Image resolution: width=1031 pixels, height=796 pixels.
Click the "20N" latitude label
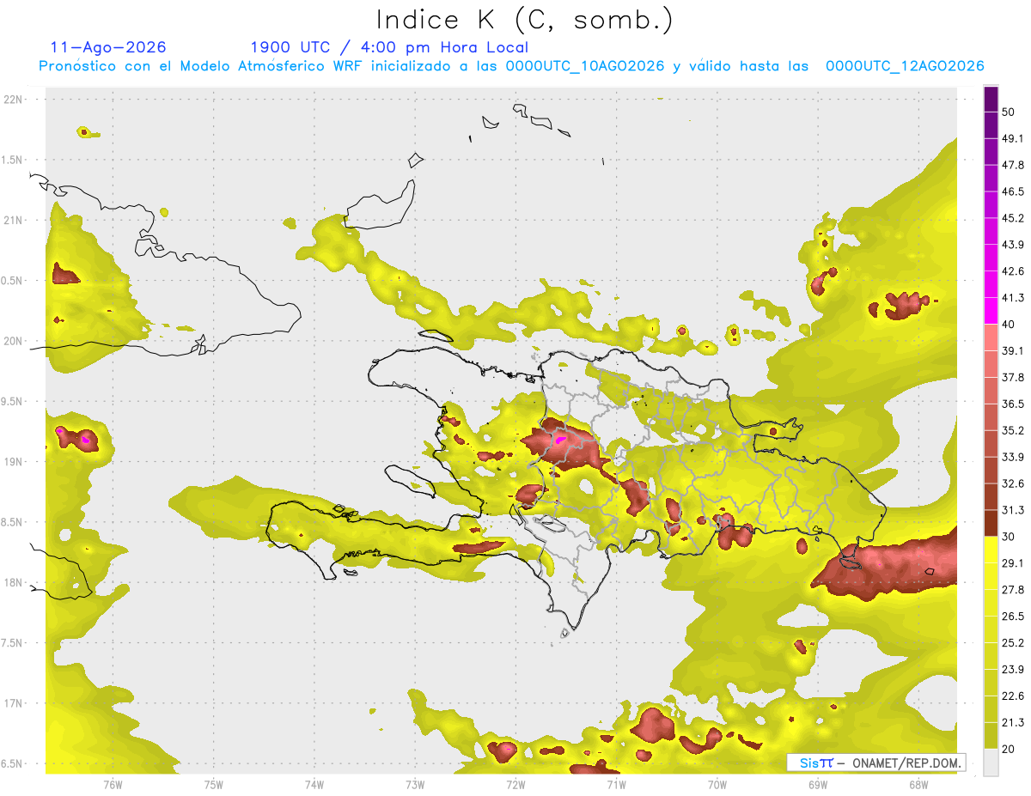pos(15,341)
